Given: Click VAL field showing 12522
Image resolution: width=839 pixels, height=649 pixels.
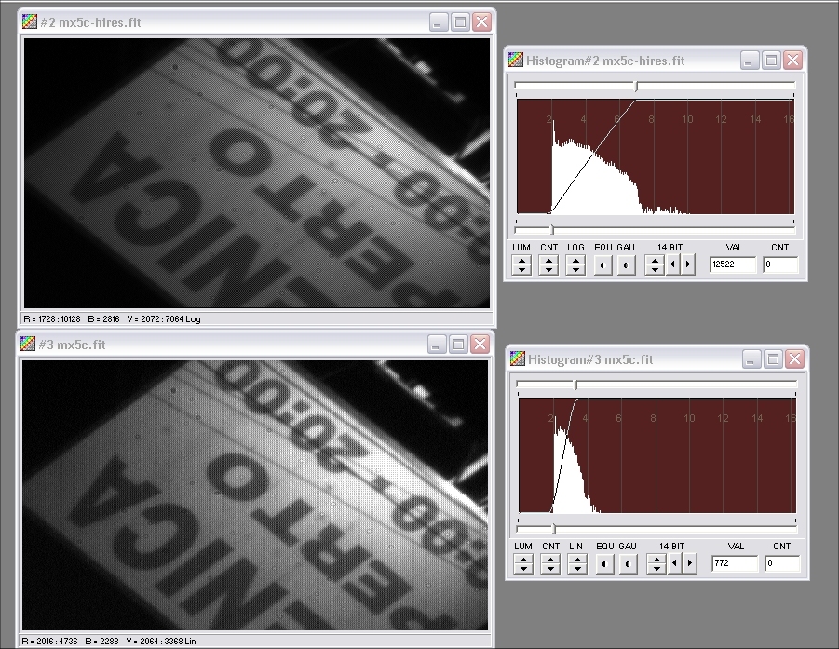Looking at the screenshot, I should pos(733,264).
